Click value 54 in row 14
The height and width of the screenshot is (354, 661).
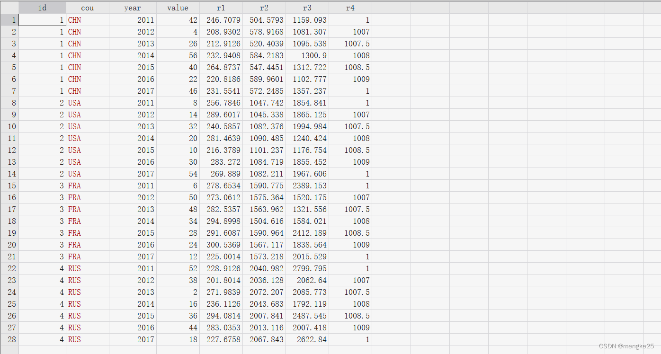(x=178, y=174)
